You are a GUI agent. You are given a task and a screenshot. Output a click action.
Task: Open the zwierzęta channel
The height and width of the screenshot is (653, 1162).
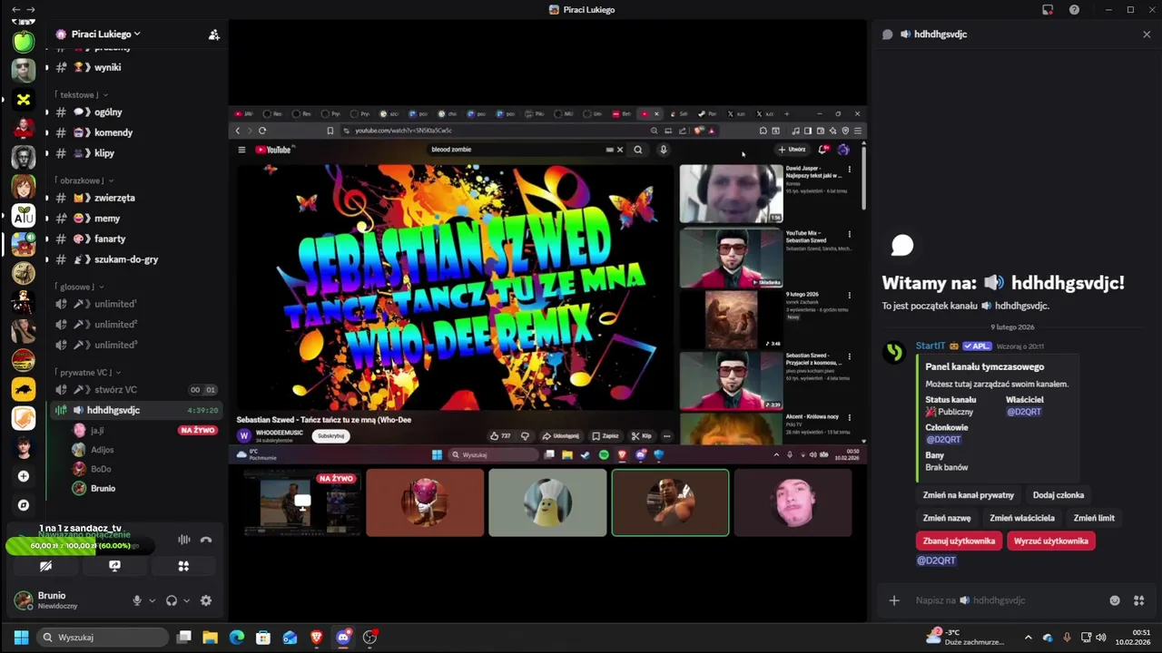134,198
